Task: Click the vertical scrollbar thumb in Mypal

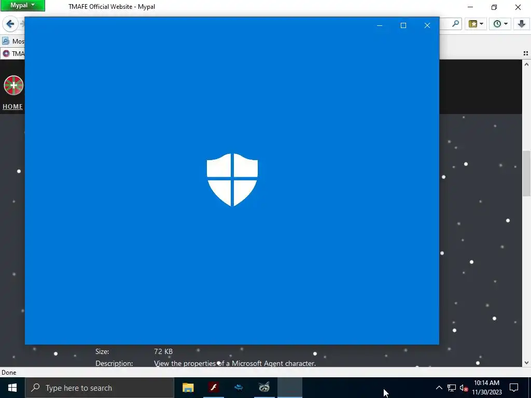Action: (x=526, y=173)
